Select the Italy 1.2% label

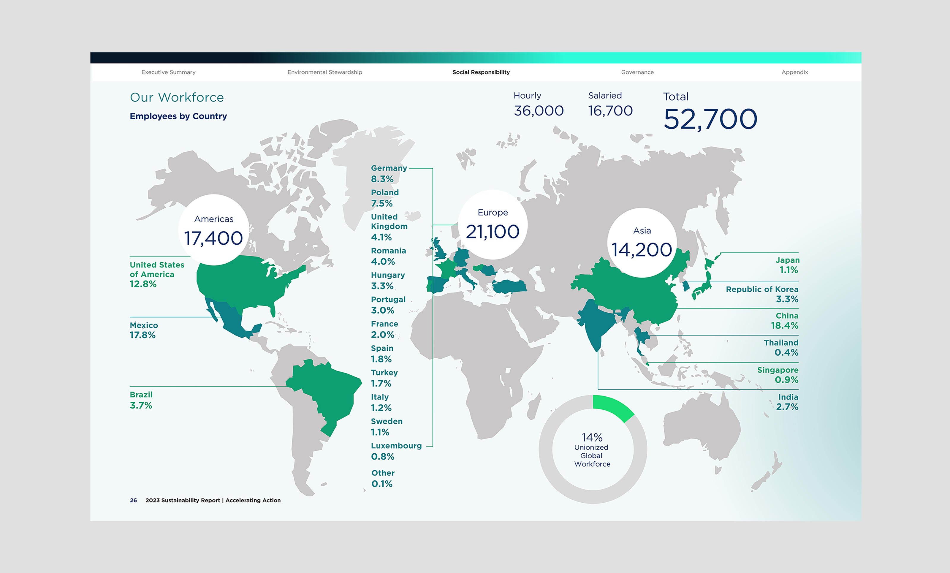[381, 402]
